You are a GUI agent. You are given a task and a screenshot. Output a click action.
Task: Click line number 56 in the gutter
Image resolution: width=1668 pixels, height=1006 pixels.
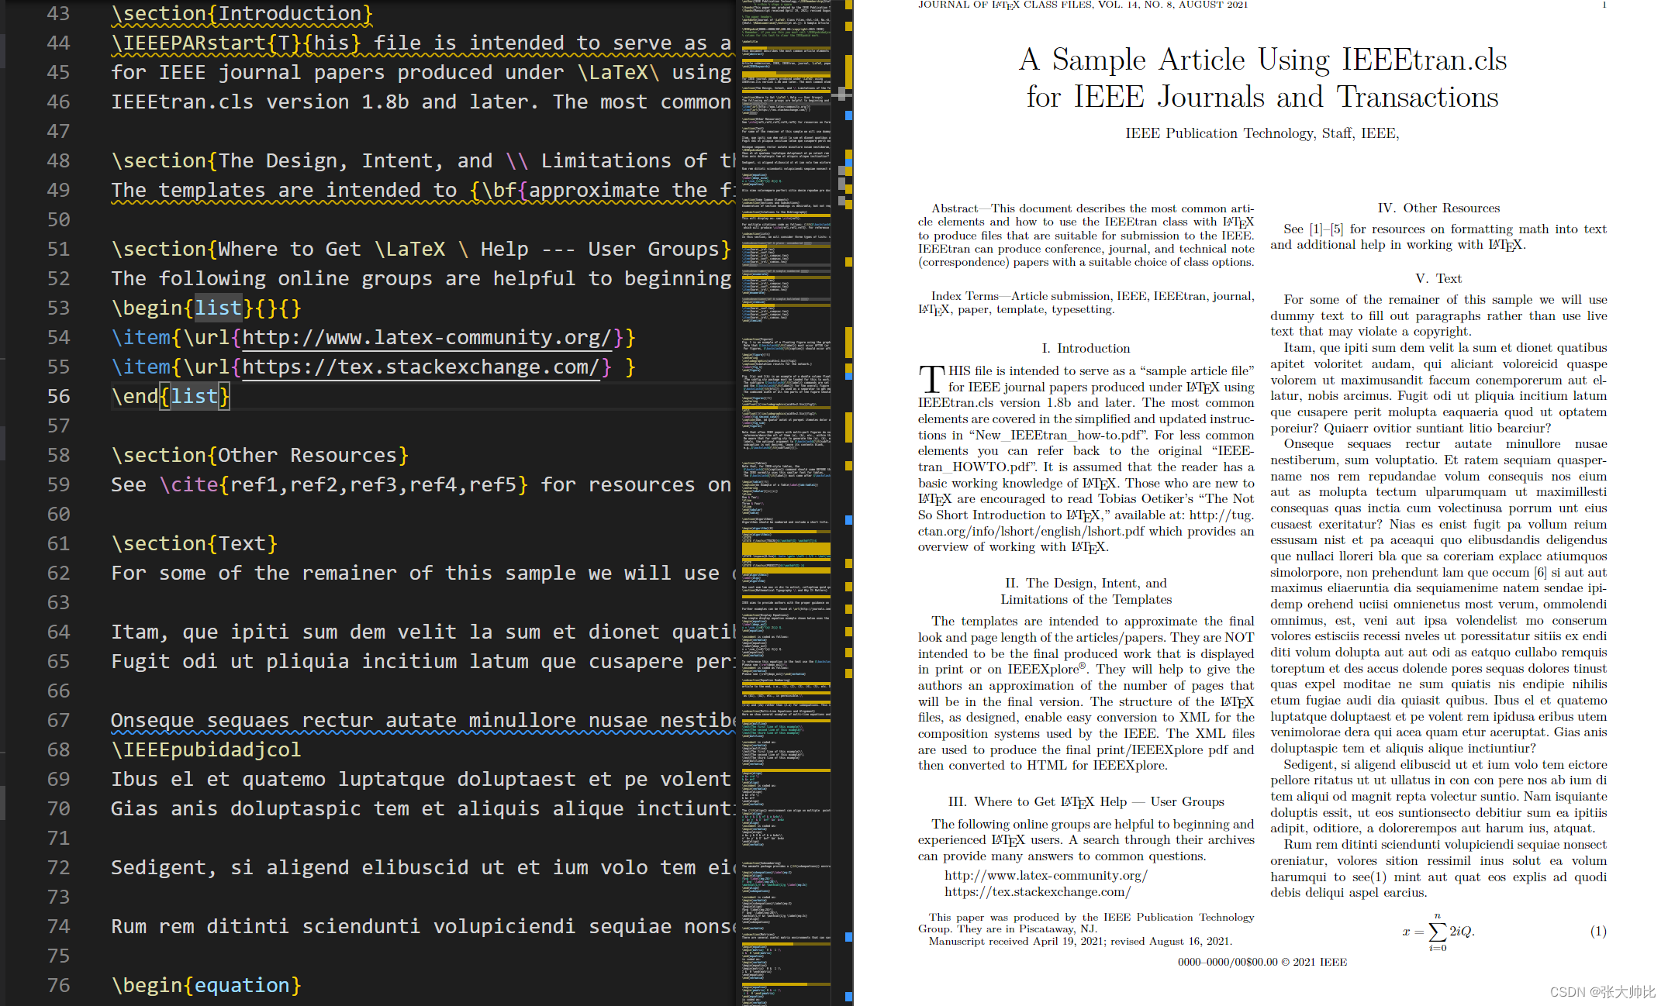coord(58,396)
